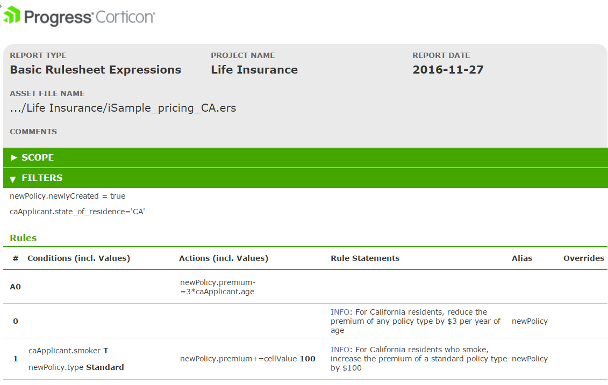The width and height of the screenshot is (608, 385).
Task: Click the Alias column header
Action: (x=522, y=258)
